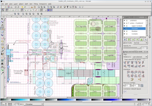The height and width of the screenshot is (106, 152).
Task: Toggle visibility eye of LEGENDS layer
Action: 124,21
